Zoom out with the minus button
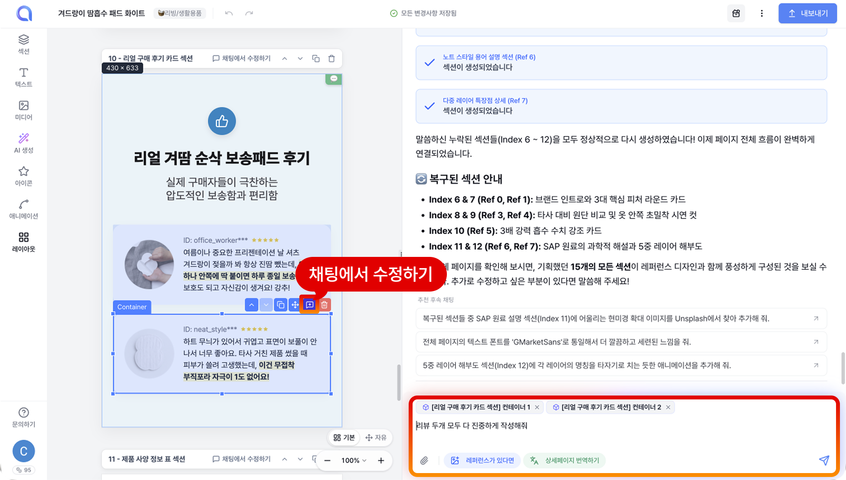The image size is (846, 480). pyautogui.click(x=328, y=461)
